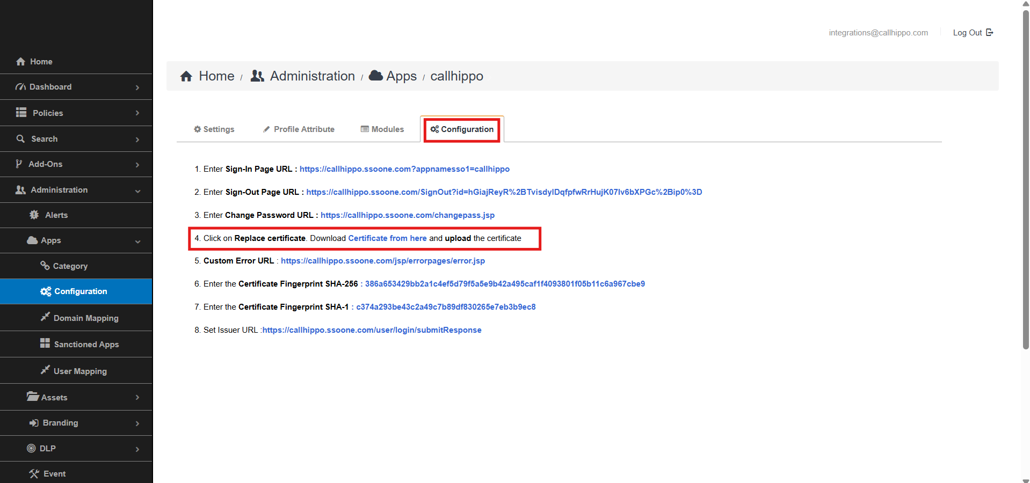Screen dimensions: 1030x483
Task: Click the SHA-1 fingerprint value
Action: pyautogui.click(x=446, y=307)
